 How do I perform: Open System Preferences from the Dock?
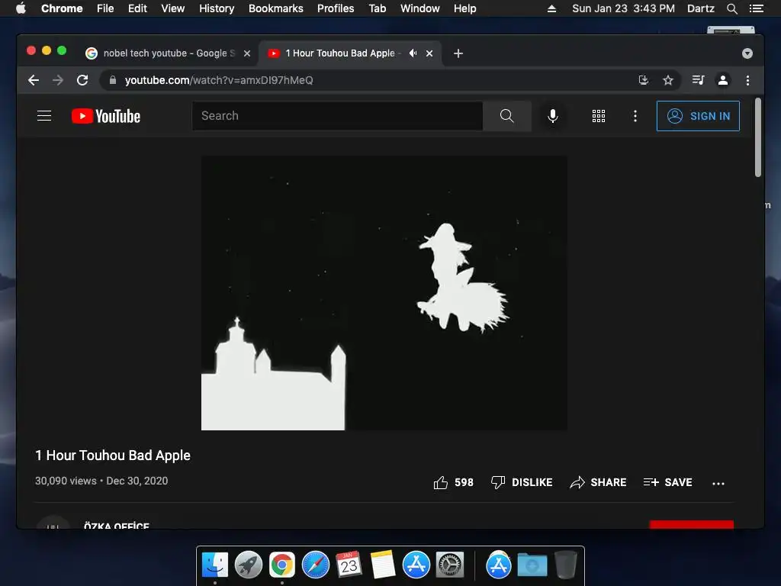point(450,565)
